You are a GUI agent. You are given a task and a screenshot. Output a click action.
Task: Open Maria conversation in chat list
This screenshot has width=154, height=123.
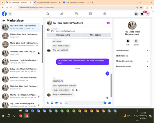coord(21,45)
